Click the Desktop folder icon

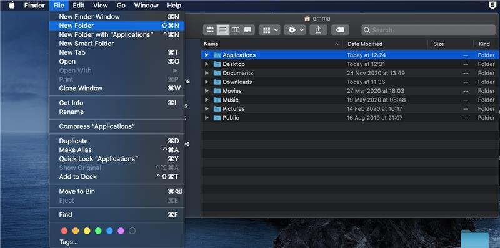coord(217,64)
